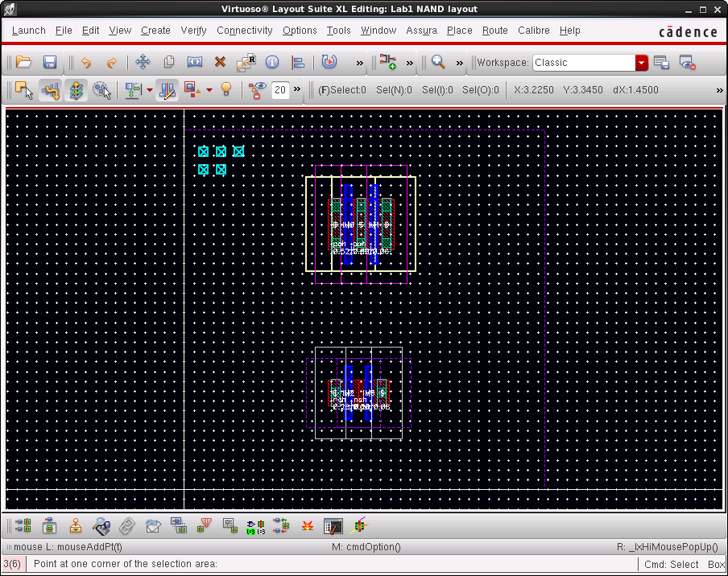The image size is (728, 576).
Task: Open the Workspace Classic dropdown
Action: point(642,63)
